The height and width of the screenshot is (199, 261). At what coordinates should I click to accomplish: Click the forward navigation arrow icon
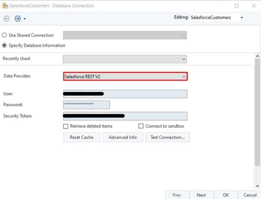click(x=17, y=18)
